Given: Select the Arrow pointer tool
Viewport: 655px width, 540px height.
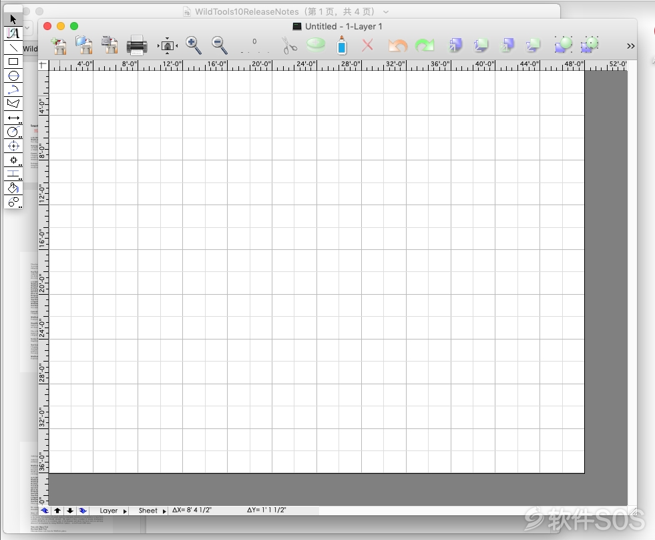Looking at the screenshot, I should pyautogui.click(x=13, y=19).
